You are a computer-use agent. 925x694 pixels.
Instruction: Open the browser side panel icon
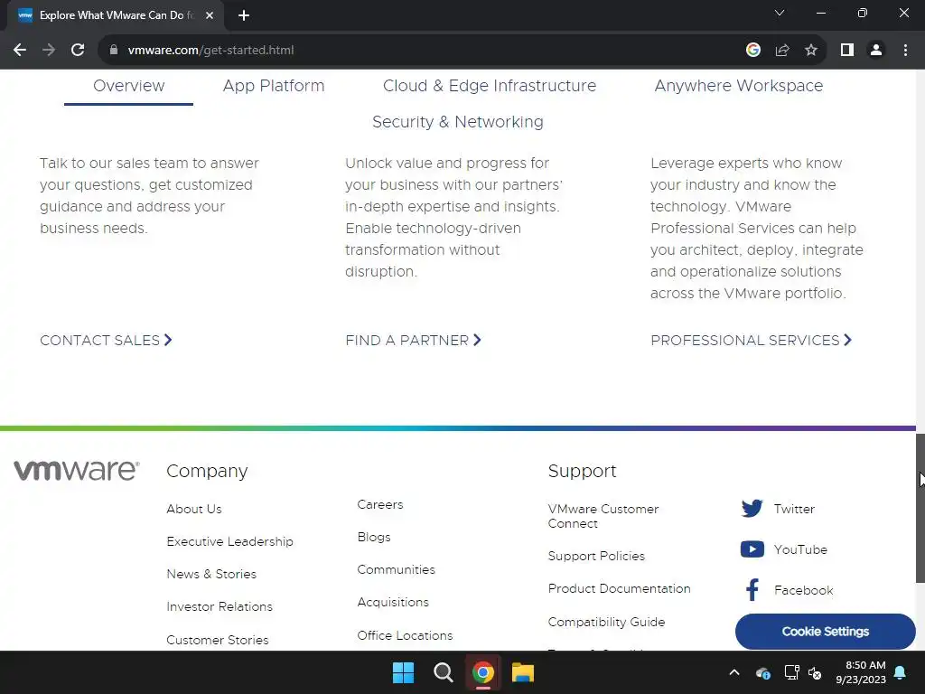(847, 51)
